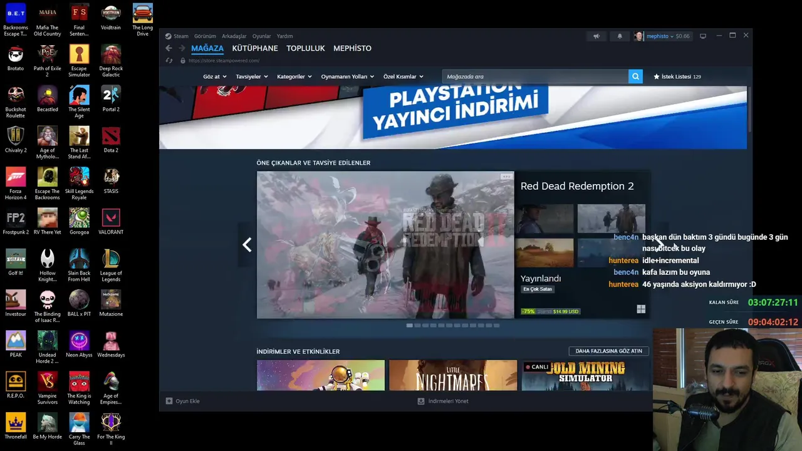Open the Vampire Survivors desktop icon
802x451 pixels.
pos(47,388)
